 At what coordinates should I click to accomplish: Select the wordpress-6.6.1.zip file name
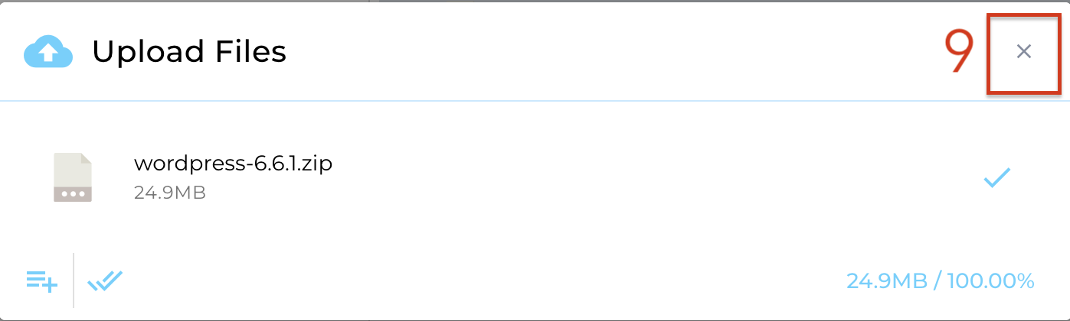[x=233, y=164]
